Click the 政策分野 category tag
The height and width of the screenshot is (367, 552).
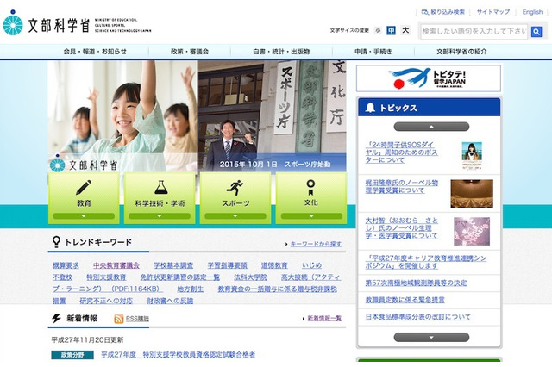coord(72,355)
